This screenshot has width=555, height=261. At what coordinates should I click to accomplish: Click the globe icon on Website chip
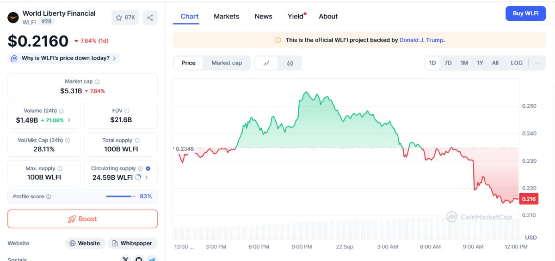[73, 243]
